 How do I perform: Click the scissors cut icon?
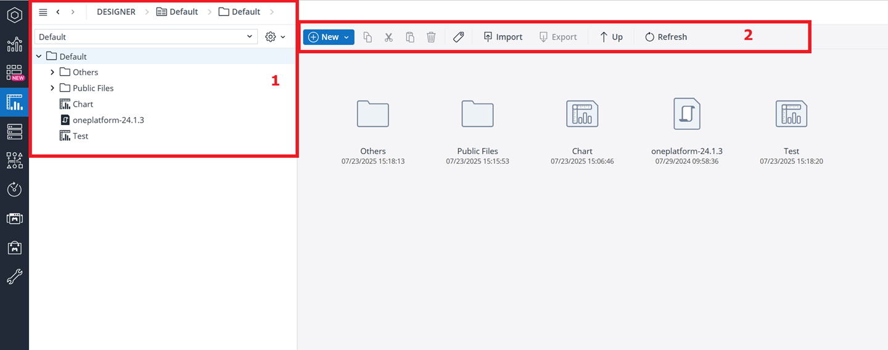point(388,37)
